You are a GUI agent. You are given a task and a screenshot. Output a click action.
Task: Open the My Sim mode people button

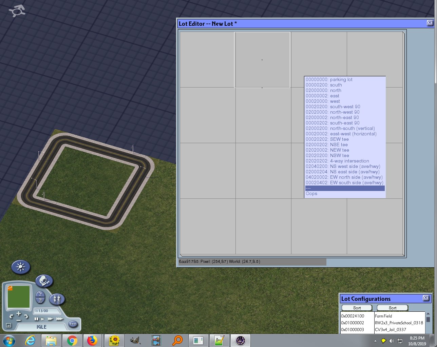[57, 299]
